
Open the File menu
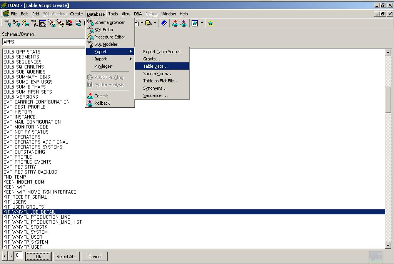pyautogui.click(x=14, y=14)
